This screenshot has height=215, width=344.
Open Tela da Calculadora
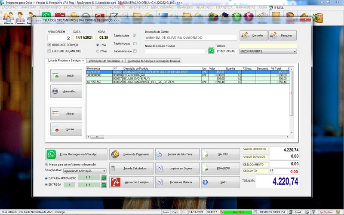point(132,168)
